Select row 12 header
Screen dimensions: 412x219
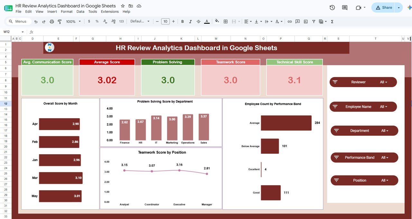click(x=6, y=103)
